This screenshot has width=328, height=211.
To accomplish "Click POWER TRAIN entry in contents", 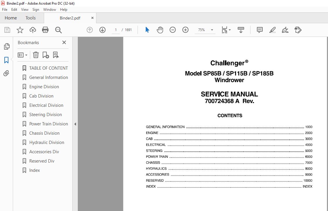I will 229,157.
